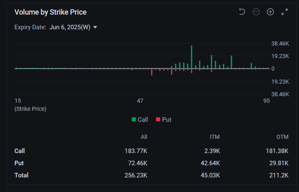Click the (Strike Price) axis caption
Screen dimensions: 299x192
point(30,109)
